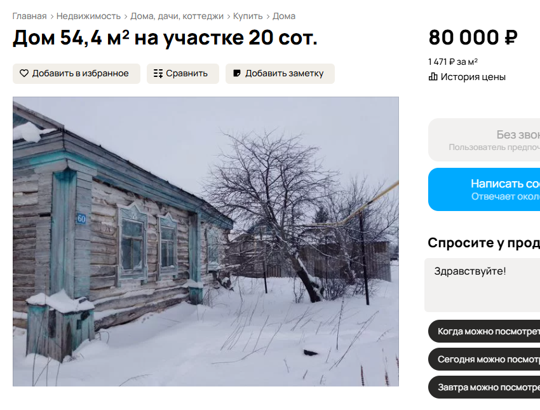The width and height of the screenshot is (540, 410).
Task: Click the blue Написать сообщение button
Action: coord(484,189)
